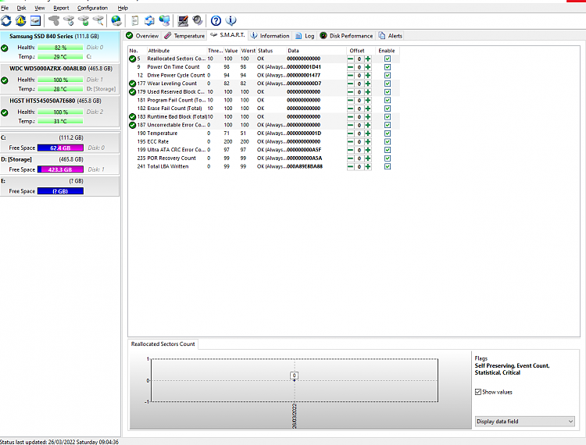Click green status icon beside HGST health
Screen dimensions: 586x445
point(5,112)
